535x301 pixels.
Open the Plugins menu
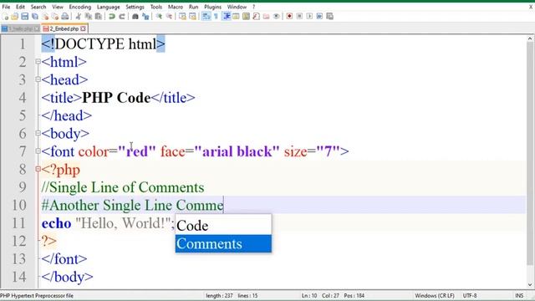click(212, 7)
